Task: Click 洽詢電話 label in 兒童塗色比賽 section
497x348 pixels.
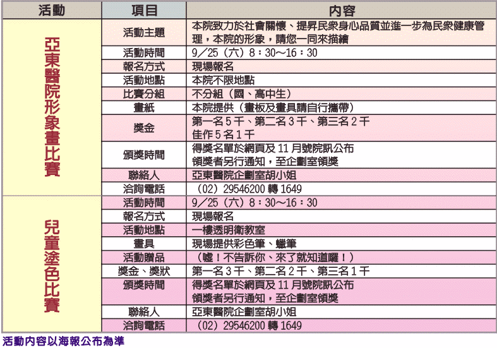Action: click(144, 325)
